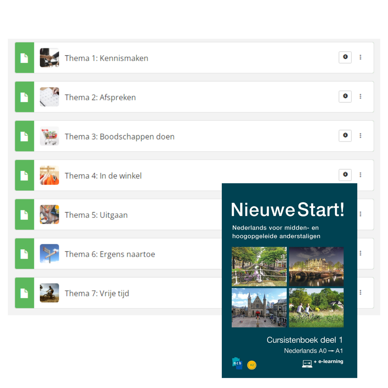Open the info popup for Thema 2: Afspreken
Image resolution: width=388 pixels, height=388 pixels.
pos(345,96)
